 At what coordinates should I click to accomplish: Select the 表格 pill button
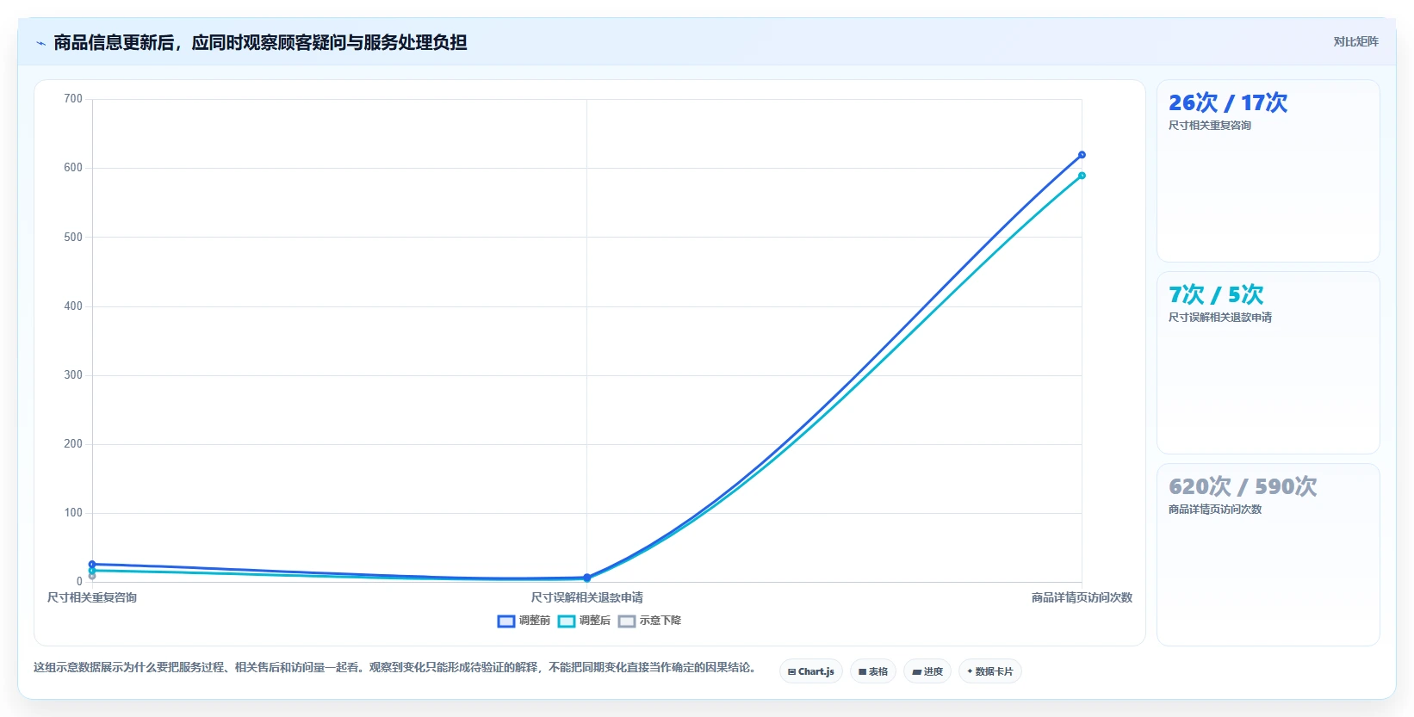point(872,671)
